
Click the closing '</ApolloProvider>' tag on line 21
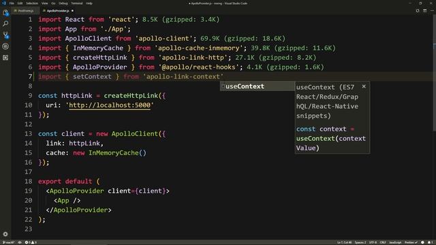[x=79, y=210]
